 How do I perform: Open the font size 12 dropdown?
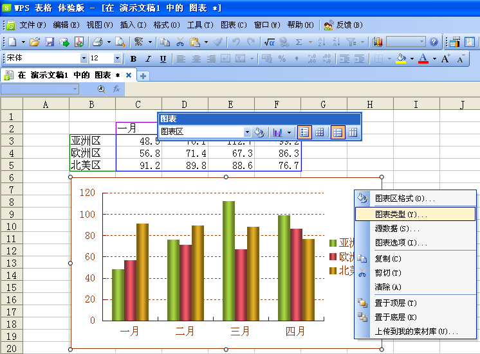[x=117, y=58]
